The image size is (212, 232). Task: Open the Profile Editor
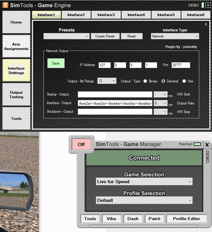click(187, 219)
